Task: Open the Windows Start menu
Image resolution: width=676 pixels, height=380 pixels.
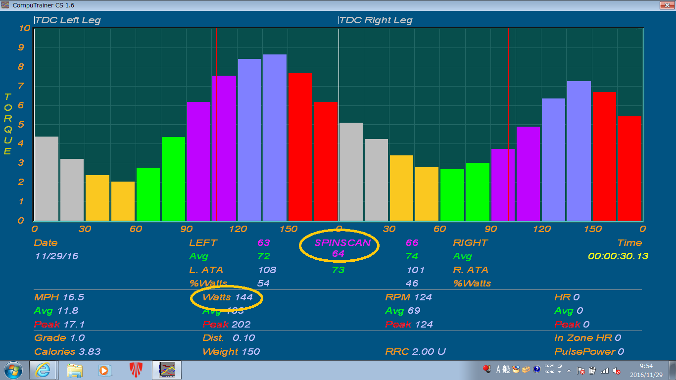Action: tap(13, 370)
